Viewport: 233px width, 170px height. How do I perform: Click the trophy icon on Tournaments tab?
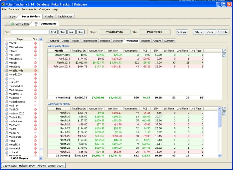(36, 24)
